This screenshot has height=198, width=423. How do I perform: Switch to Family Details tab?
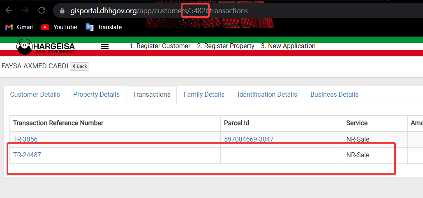coord(204,95)
